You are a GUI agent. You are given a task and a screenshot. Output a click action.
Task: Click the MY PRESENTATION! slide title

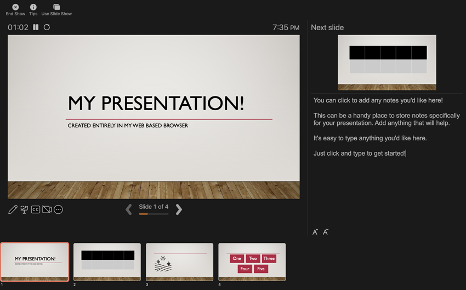click(156, 103)
